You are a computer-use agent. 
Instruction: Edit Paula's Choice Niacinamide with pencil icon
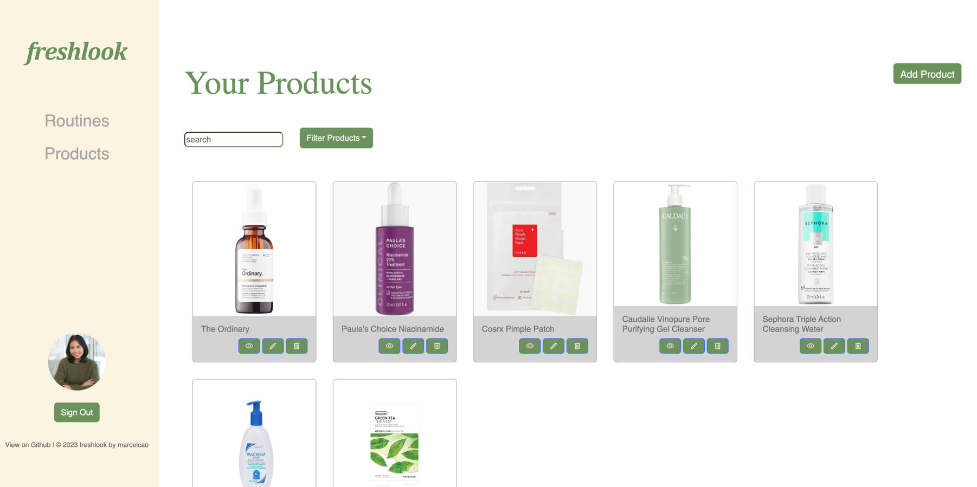point(413,346)
